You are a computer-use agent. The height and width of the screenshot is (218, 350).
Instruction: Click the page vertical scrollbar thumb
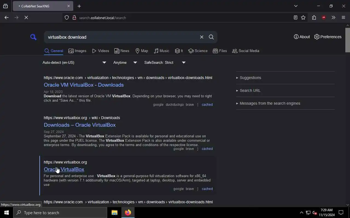coord(348,40)
